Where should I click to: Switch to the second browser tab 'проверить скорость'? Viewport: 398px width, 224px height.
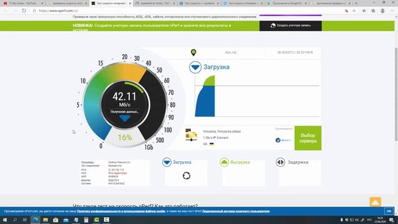(x=67, y=3)
